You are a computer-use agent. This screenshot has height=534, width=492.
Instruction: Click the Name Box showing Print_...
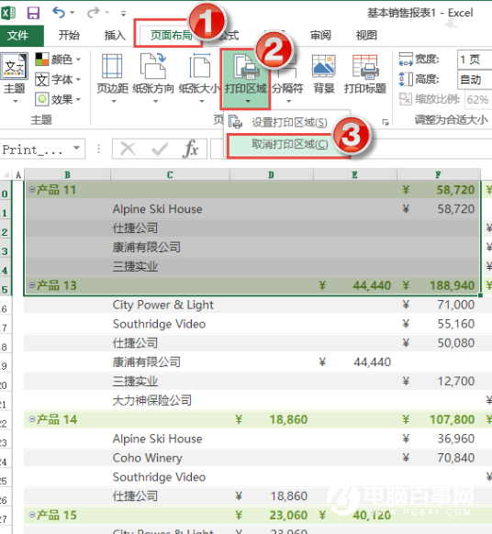click(35, 150)
